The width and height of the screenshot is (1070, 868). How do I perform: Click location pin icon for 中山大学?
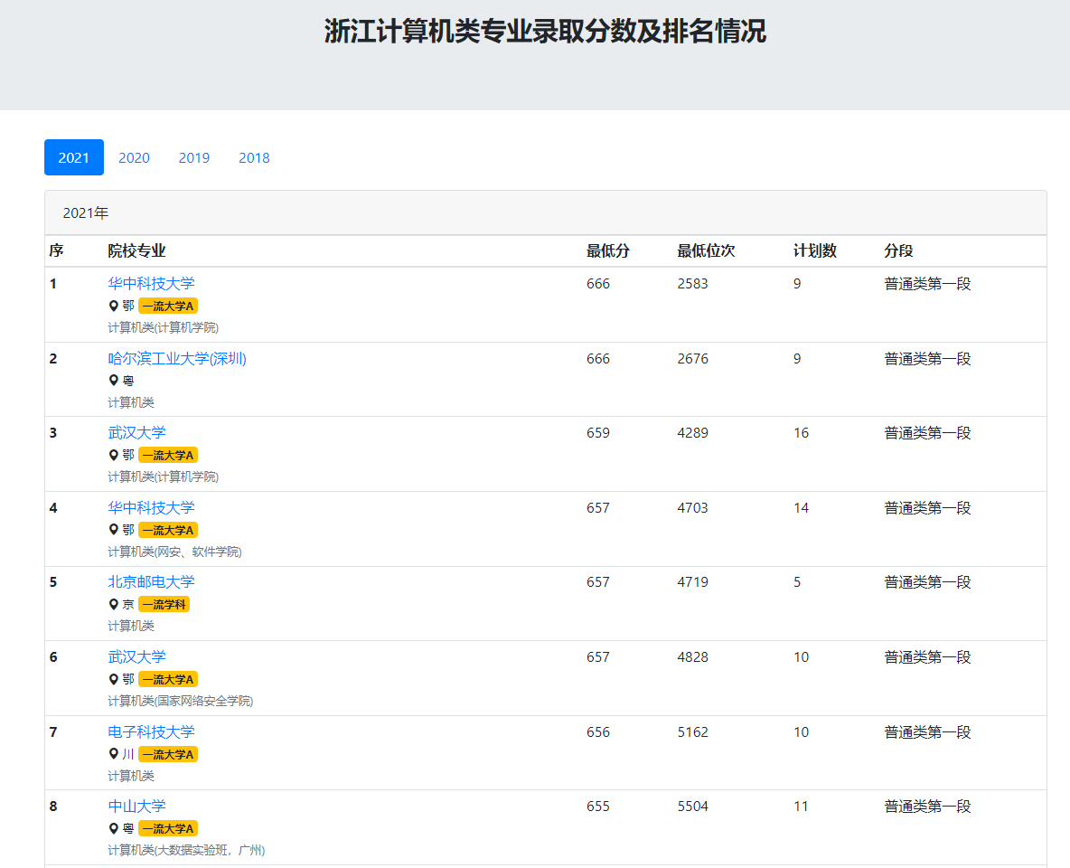point(114,828)
